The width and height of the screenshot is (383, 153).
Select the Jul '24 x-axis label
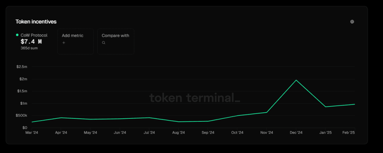click(x=149, y=133)
